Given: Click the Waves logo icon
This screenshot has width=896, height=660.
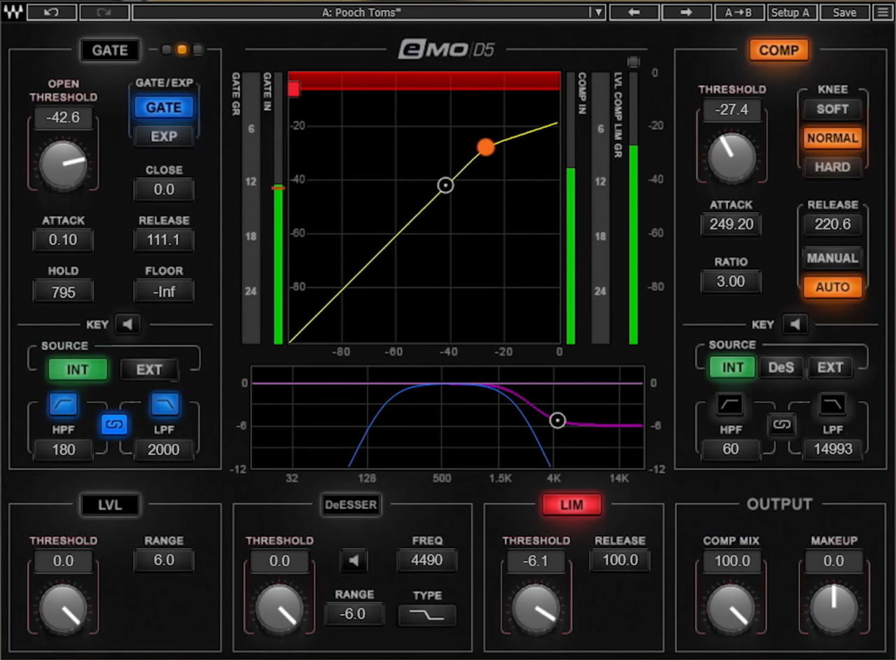Looking at the screenshot, I should point(13,12).
